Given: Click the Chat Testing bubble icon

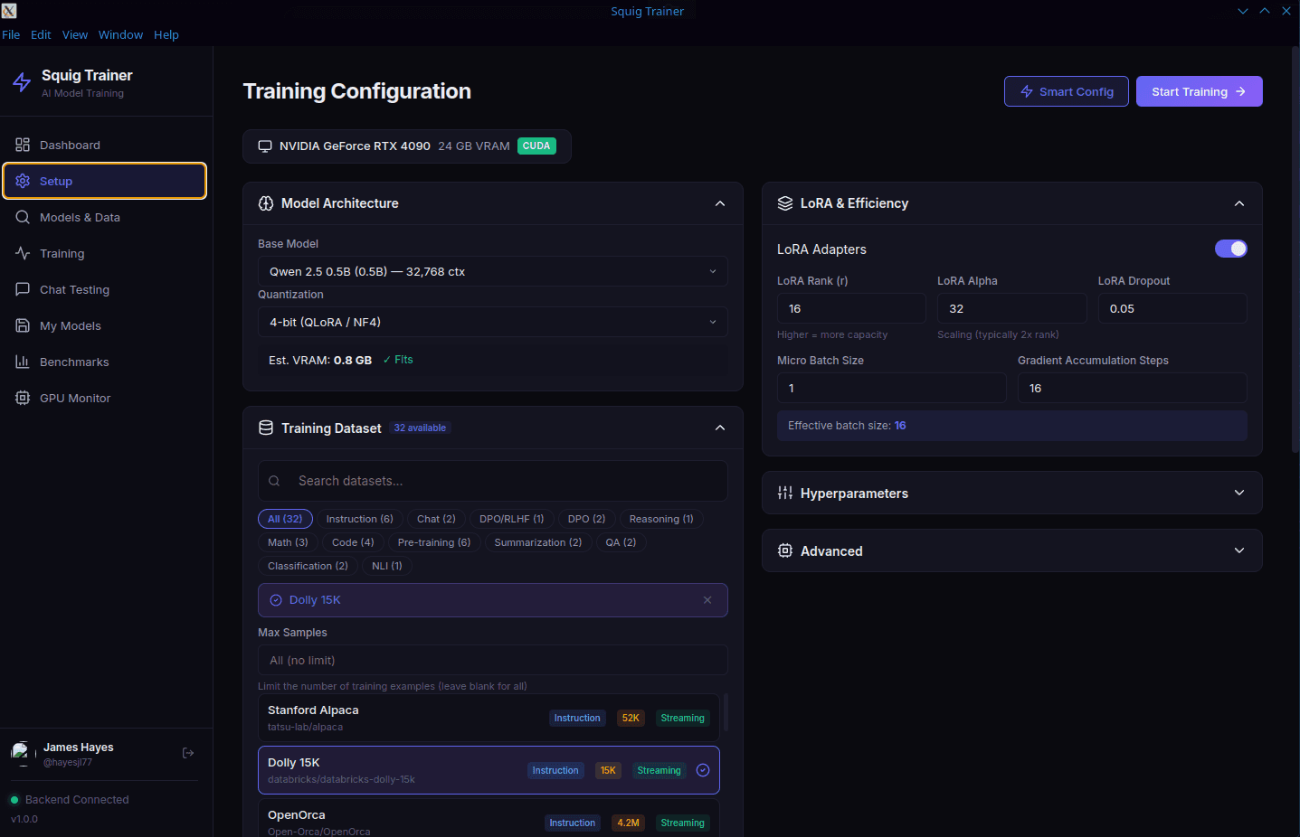Looking at the screenshot, I should point(22,289).
